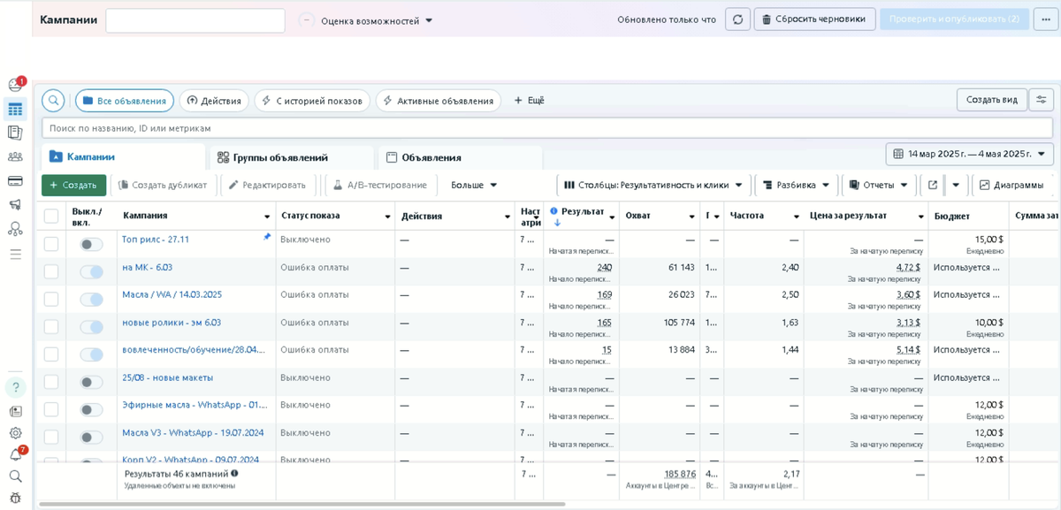
Task: Open the Статус показа column header dropdown
Action: (x=387, y=217)
